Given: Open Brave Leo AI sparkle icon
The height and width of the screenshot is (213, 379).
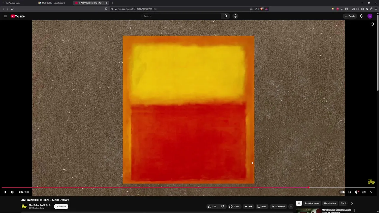Looking at the screenshot, I should tap(367, 9).
